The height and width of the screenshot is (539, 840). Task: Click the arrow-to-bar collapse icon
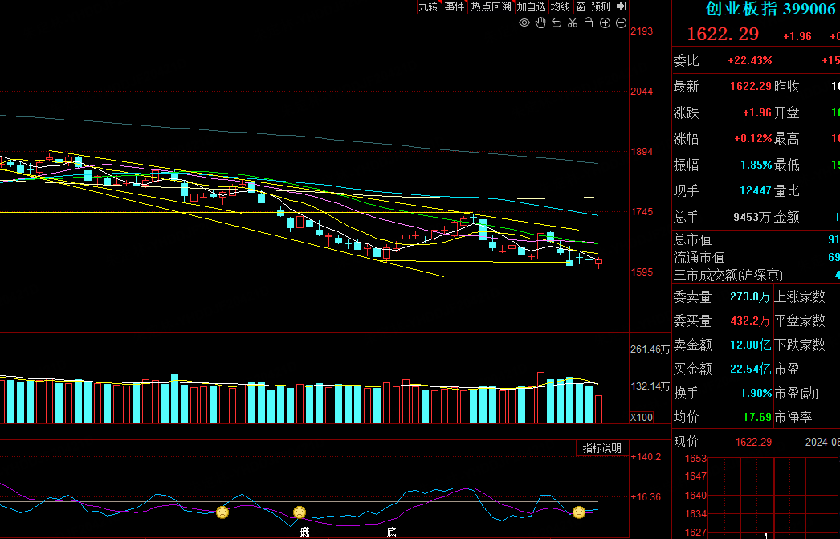[622, 6]
